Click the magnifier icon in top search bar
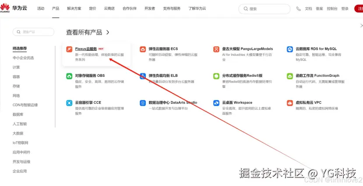 click(246, 9)
